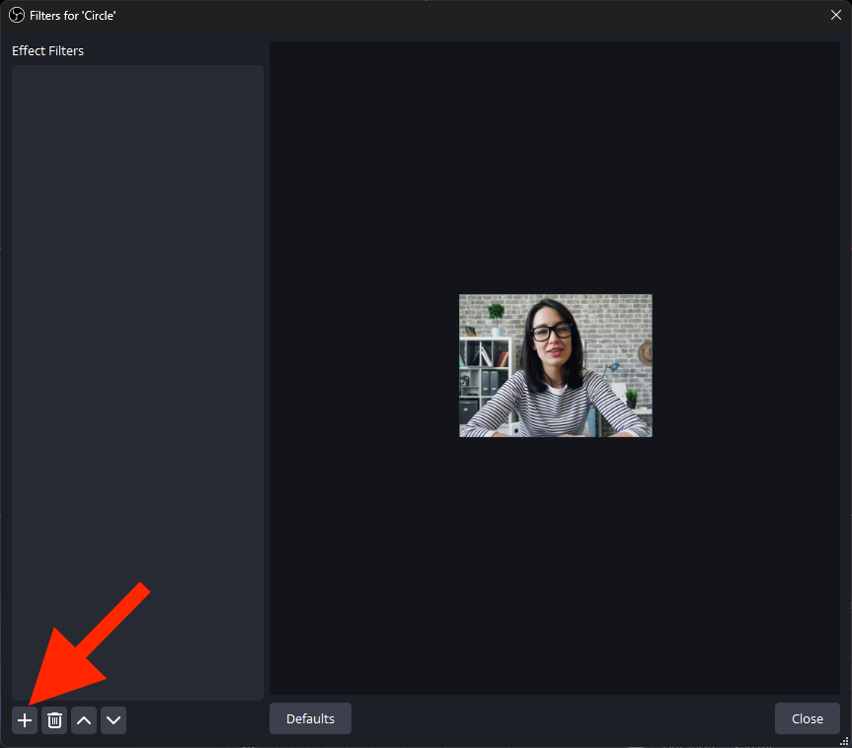Click the Effect Filters heading label
852x748 pixels.
click(x=47, y=50)
